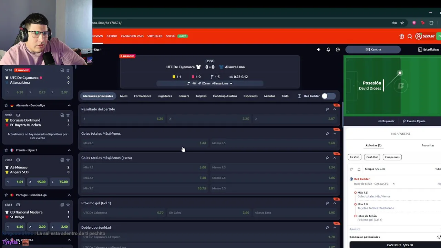This screenshot has width=441, height=248.
Task: Pin the Resultado del partido market
Action: tap(327, 109)
